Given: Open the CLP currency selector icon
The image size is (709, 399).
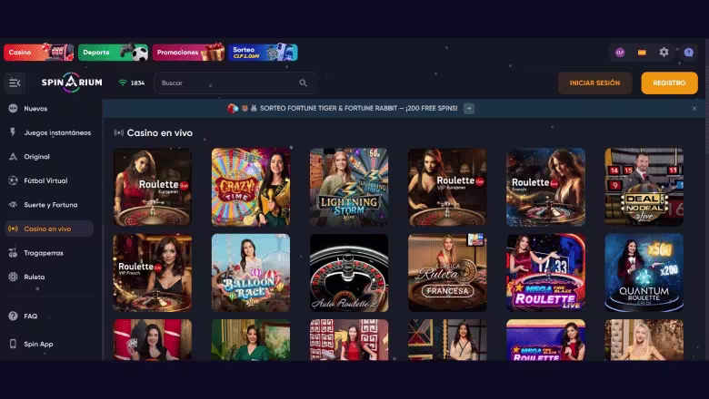Looking at the screenshot, I should point(620,53).
